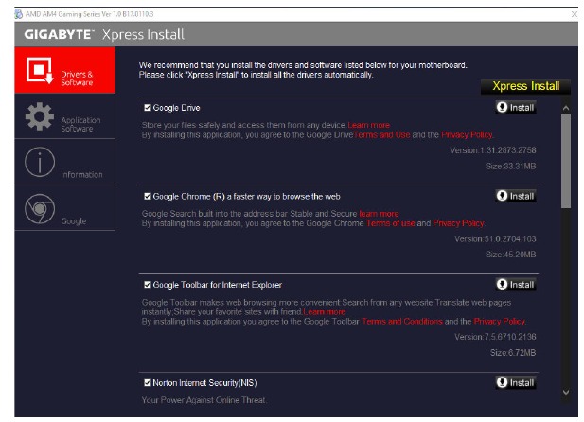
Task: Click Install button for Norton Internet Security
Action: (x=515, y=382)
